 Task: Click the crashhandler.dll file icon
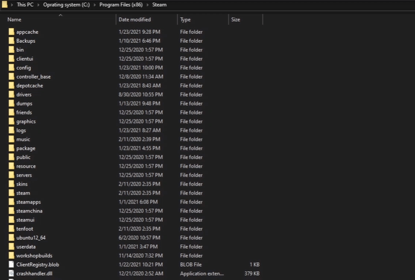(x=11, y=274)
